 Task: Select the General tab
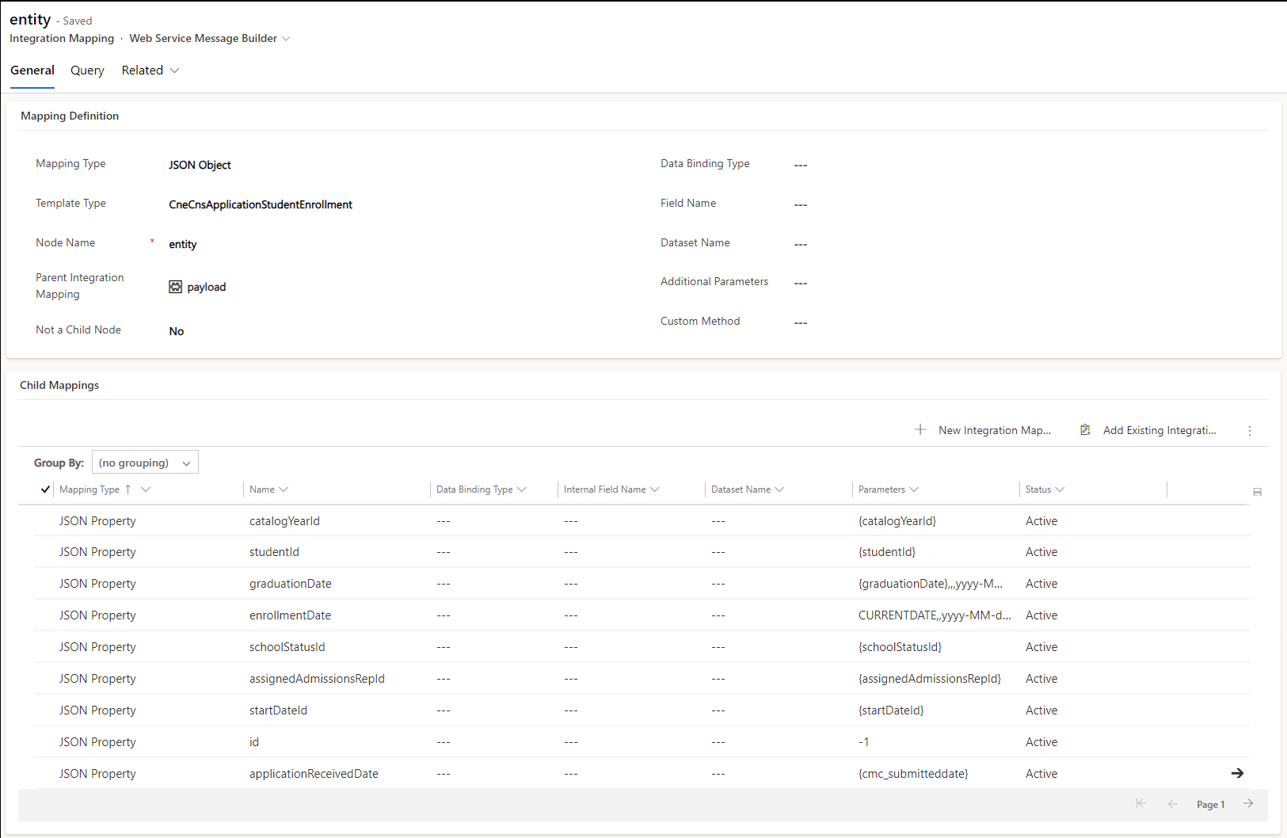(x=32, y=70)
